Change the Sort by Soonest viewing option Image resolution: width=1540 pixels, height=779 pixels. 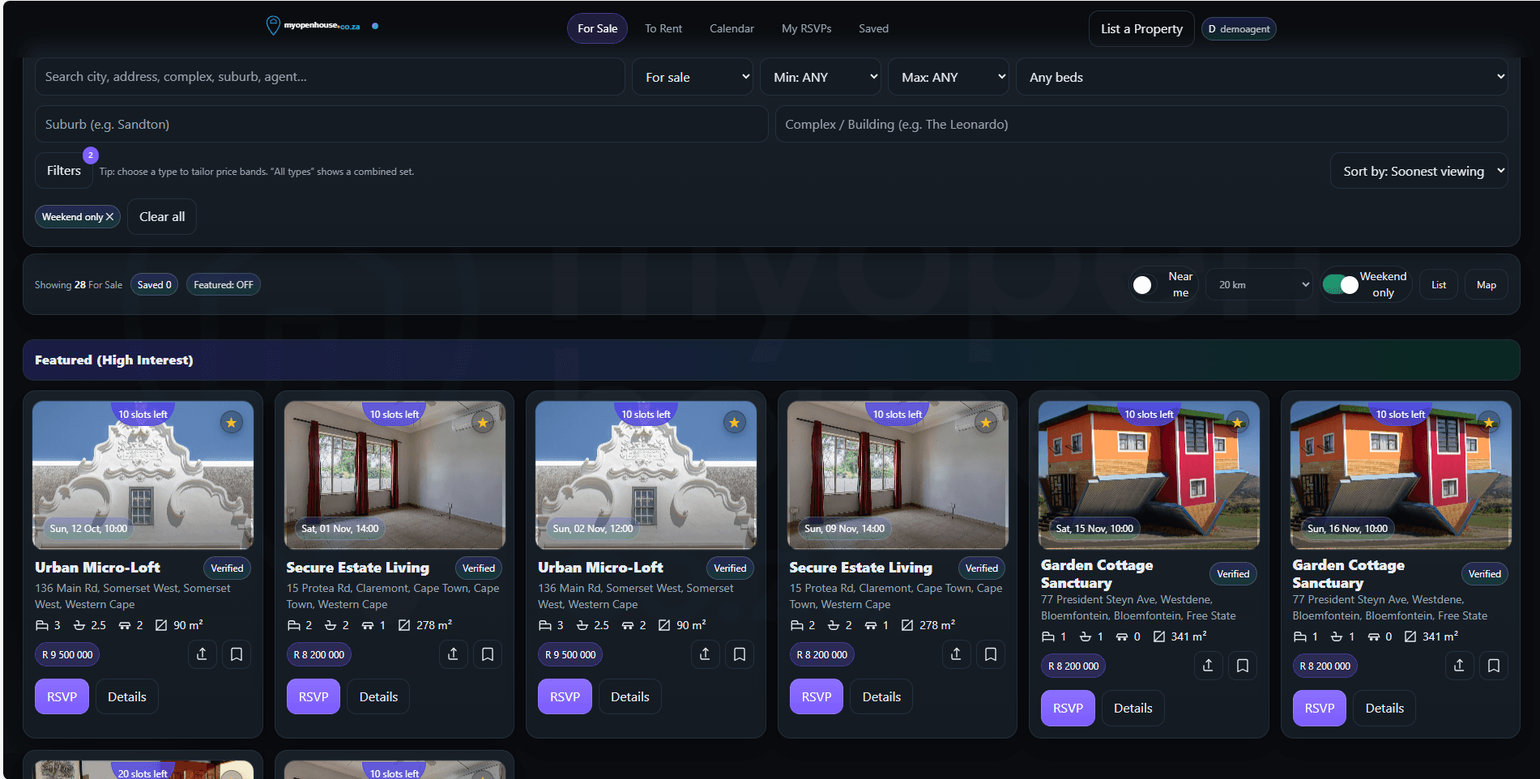1418,171
